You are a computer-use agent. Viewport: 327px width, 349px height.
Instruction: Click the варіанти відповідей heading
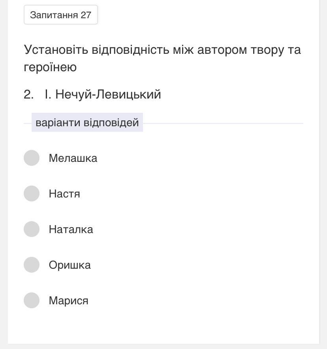(87, 123)
